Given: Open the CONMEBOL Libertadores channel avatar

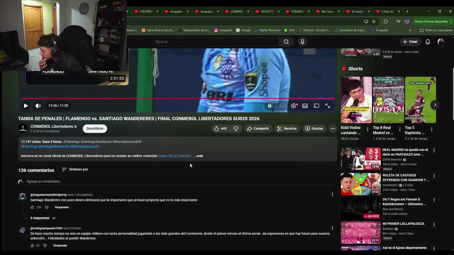Looking at the screenshot, I should [x=23, y=129].
